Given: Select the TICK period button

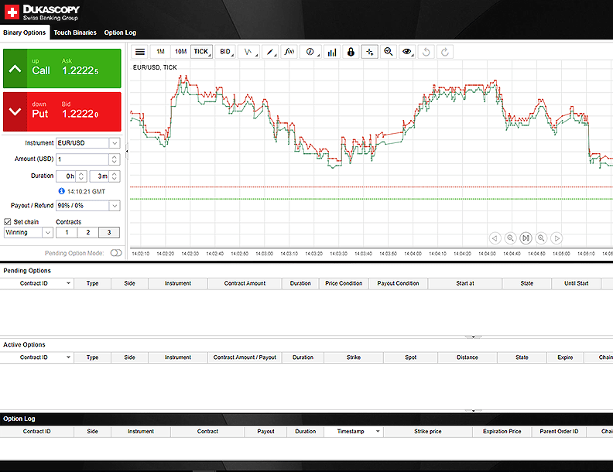Looking at the screenshot, I should tap(201, 52).
